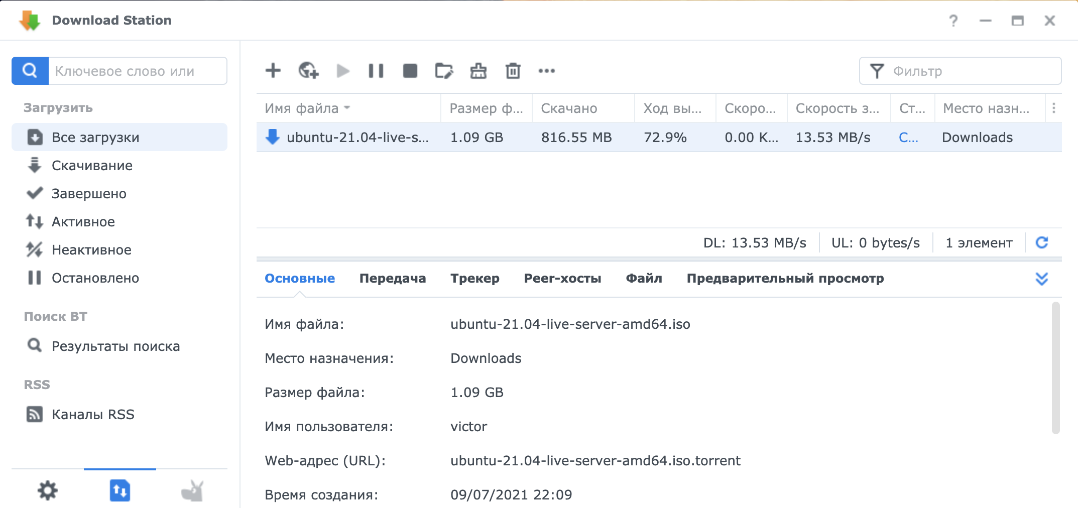Image resolution: width=1078 pixels, height=508 pixels.
Task: Click the clear completed tasks icon
Action: [478, 71]
